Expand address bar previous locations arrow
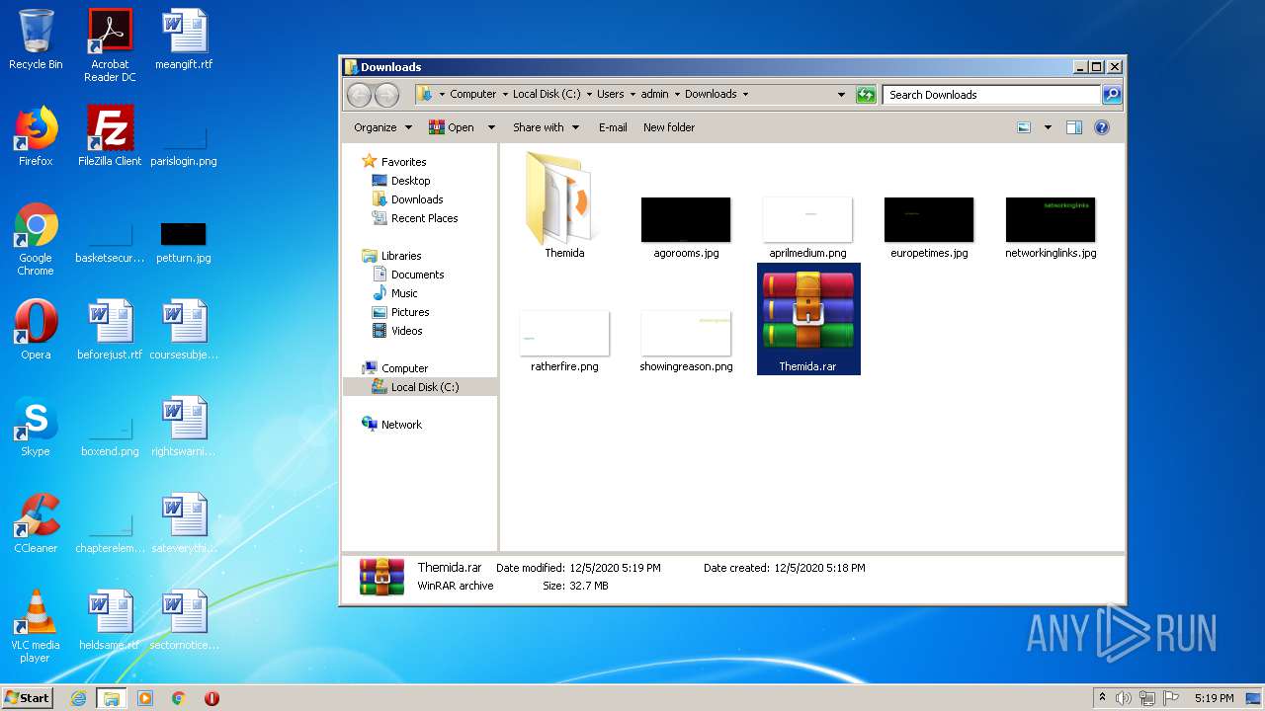The image size is (1265, 711). tap(841, 95)
